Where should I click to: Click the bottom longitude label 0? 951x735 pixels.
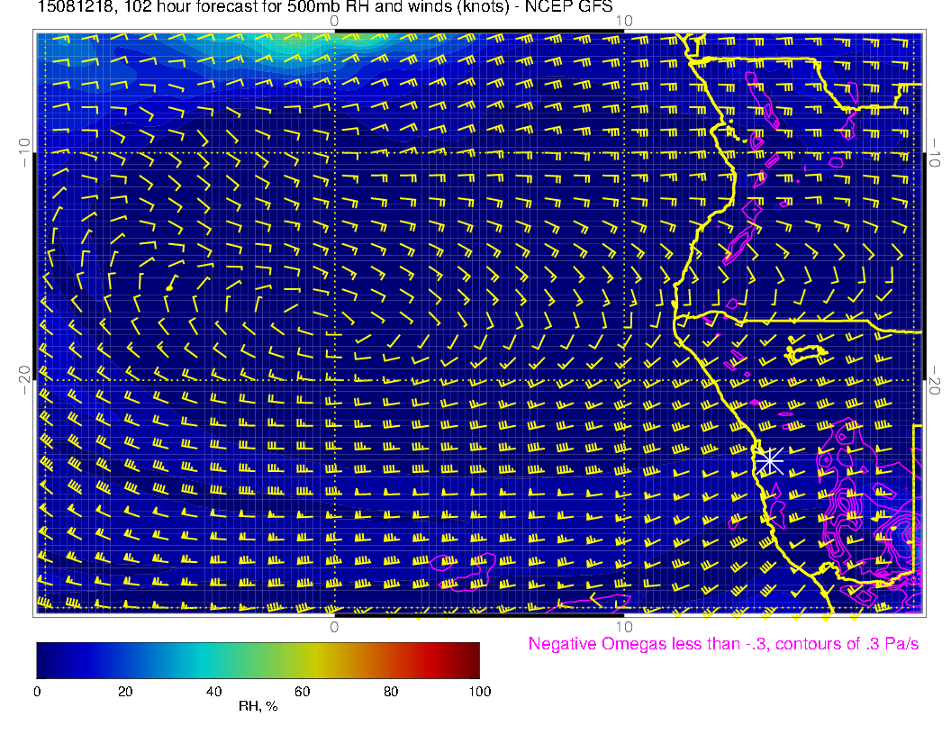[x=334, y=627]
